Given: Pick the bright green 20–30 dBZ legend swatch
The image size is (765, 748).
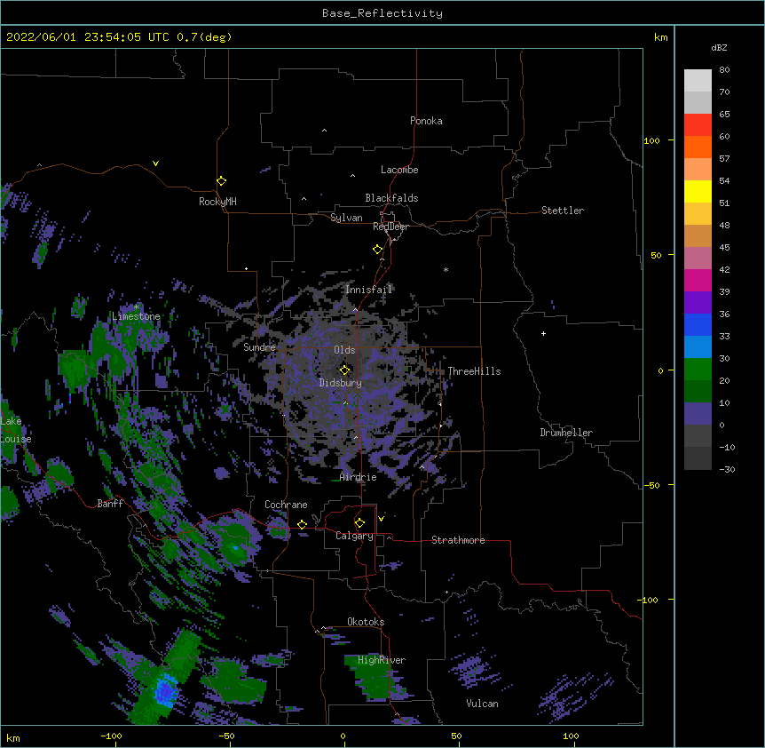Looking at the screenshot, I should (698, 370).
